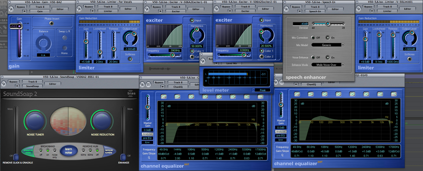Viewport: 423px width, 171px height.
Task: Toggle Softknee in V-50Limit01 limiter
Action: (x=410, y=59)
